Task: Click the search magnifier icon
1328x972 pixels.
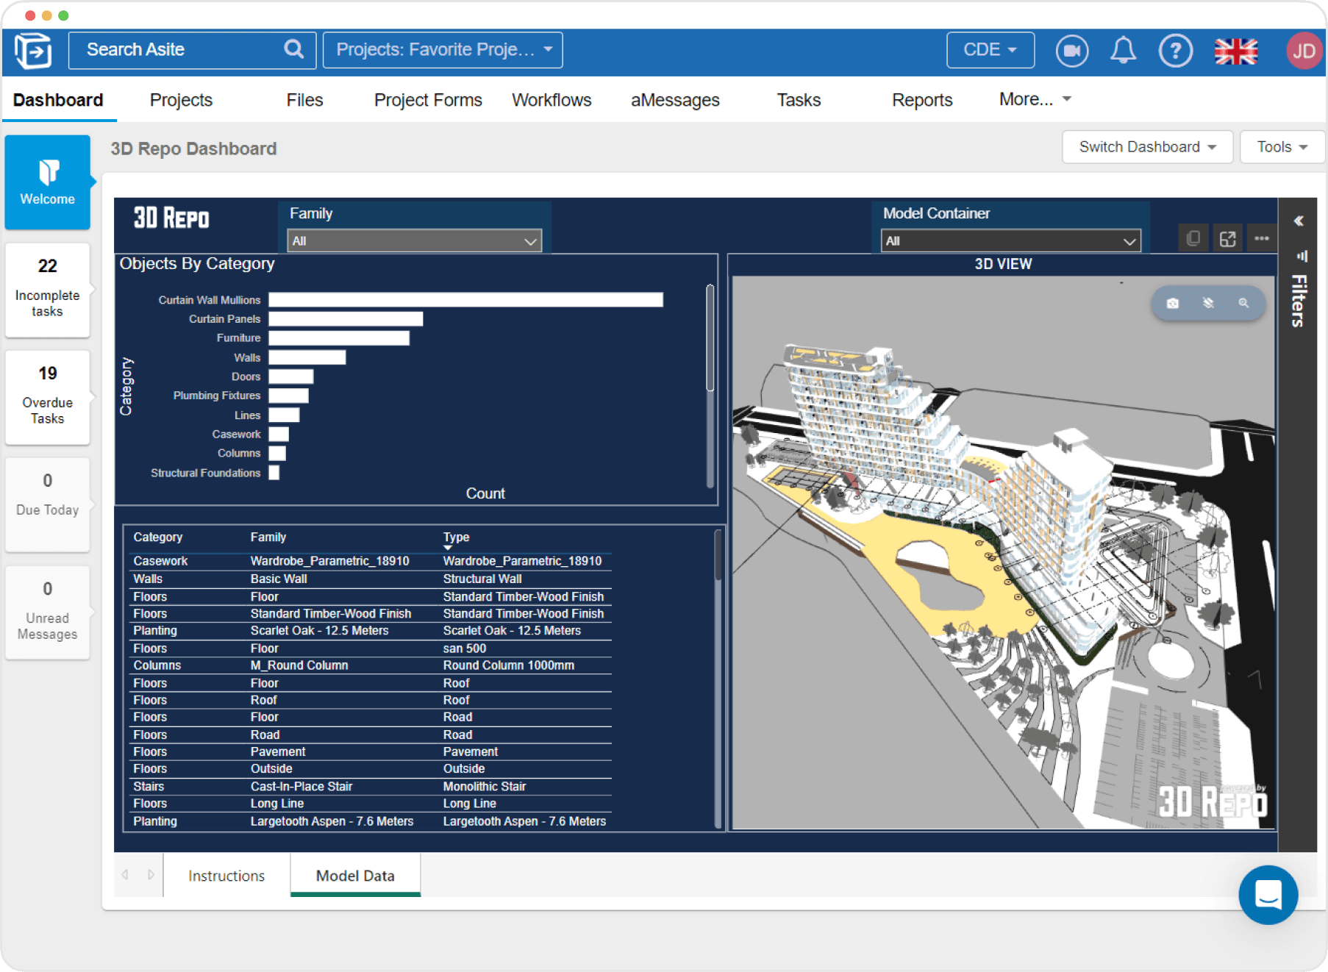Action: point(293,49)
